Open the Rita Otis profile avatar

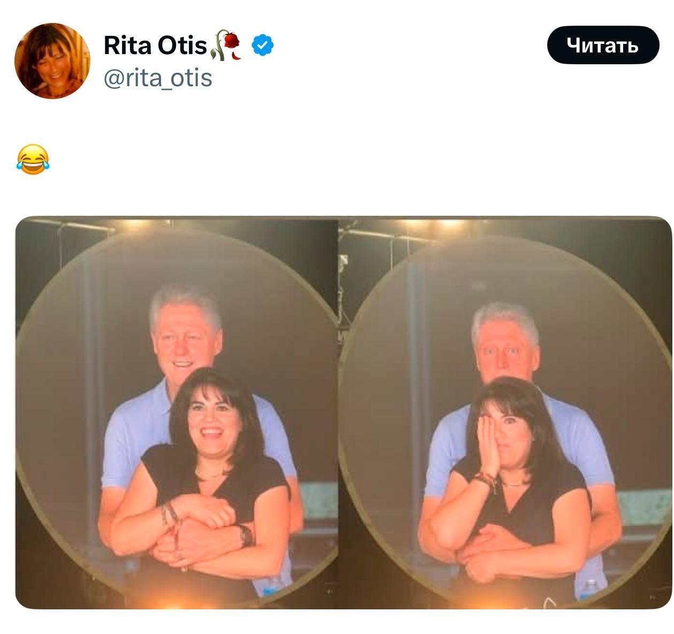(x=52, y=61)
